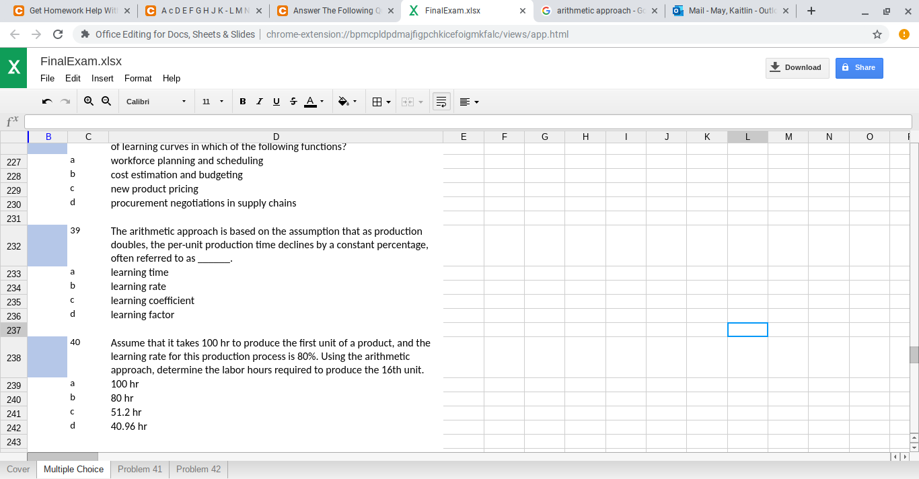Viewport: 919px width, 479px height.
Task: Select the Multiple Choice sheet tab
Action: click(73, 469)
